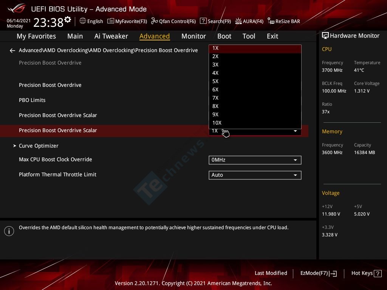
Task: Select the Max CPU Boost Clock Override label
Action: click(55, 160)
